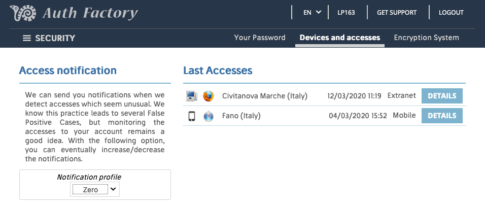Viewport: 485px width, 208px height.
Task: Click the Firefox browser icon
Action: click(209, 96)
